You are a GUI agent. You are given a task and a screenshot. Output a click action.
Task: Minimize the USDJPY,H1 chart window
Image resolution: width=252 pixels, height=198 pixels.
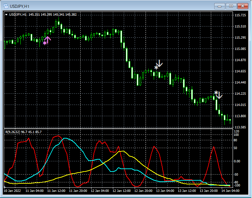point(220,6)
